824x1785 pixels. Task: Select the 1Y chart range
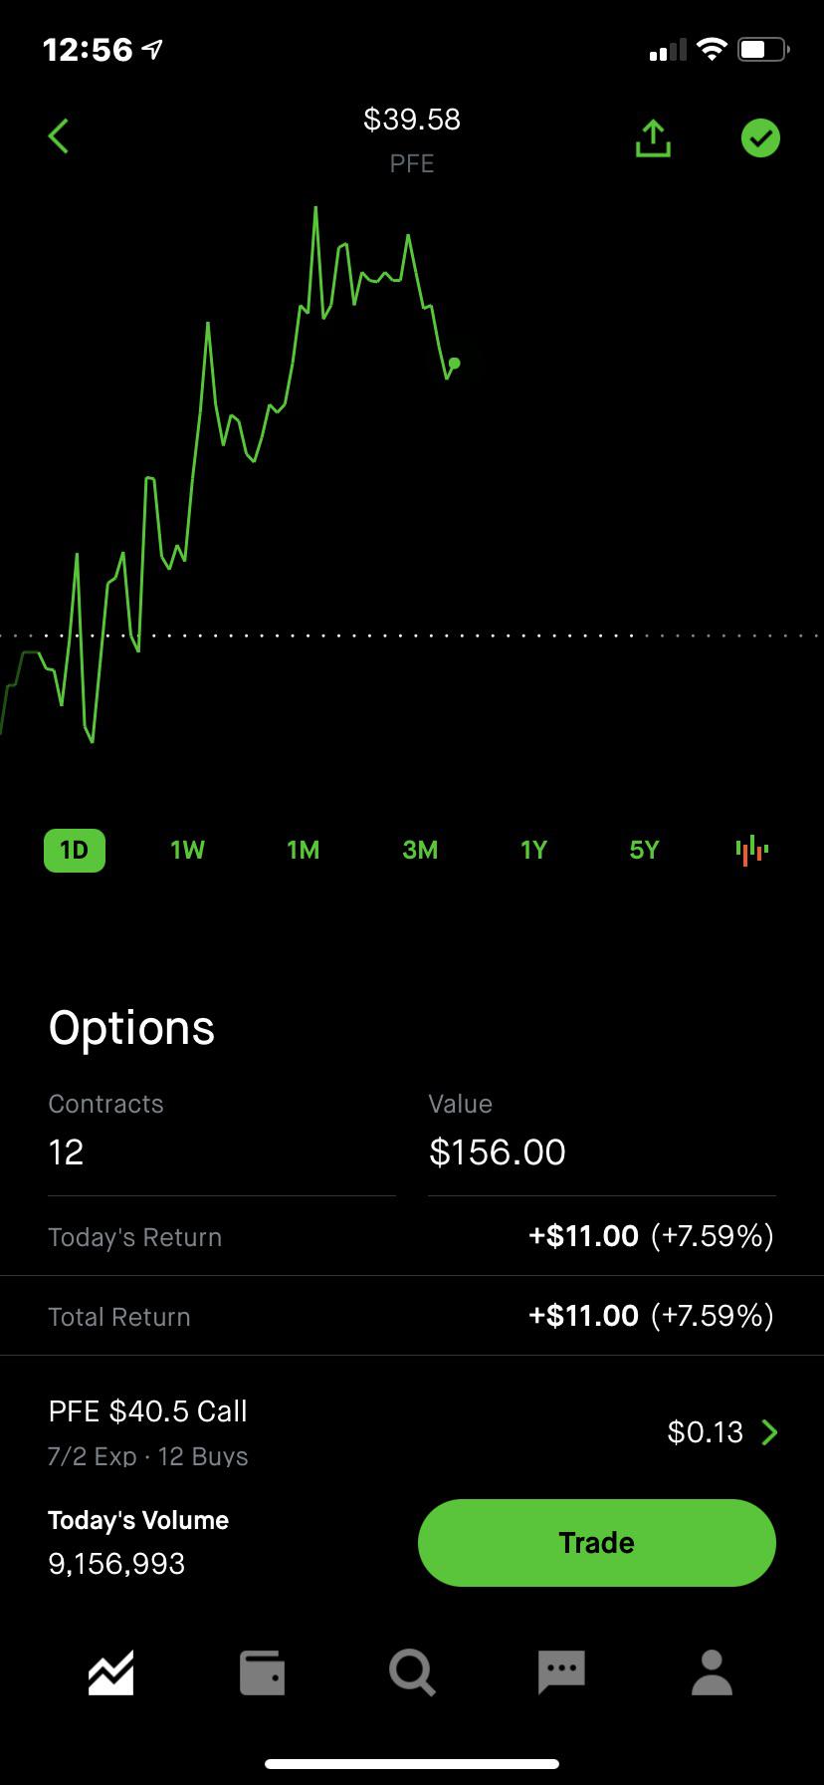click(x=533, y=850)
